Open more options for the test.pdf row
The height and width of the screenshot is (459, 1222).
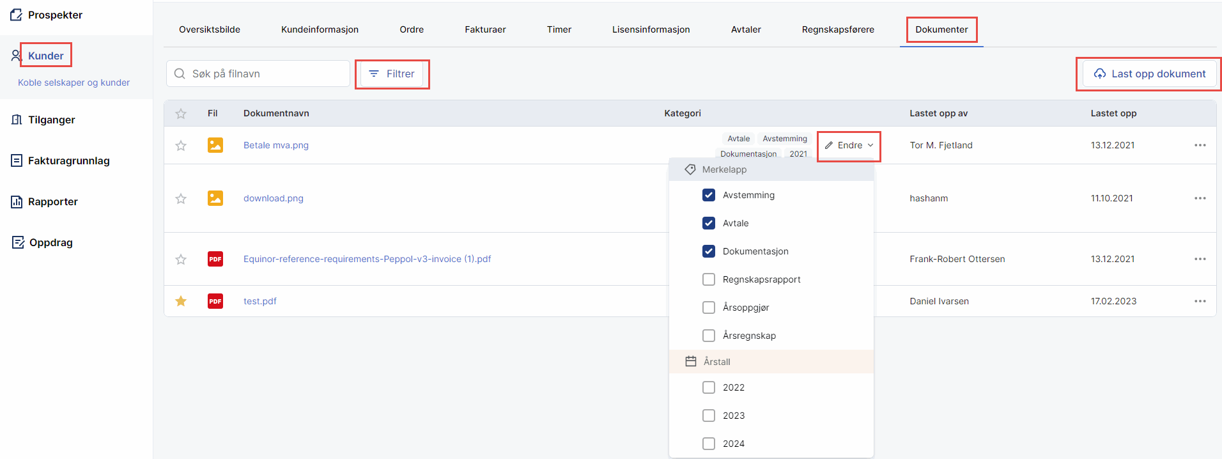coord(1200,301)
